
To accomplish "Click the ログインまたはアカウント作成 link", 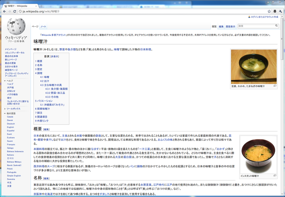I will click(265, 17).
